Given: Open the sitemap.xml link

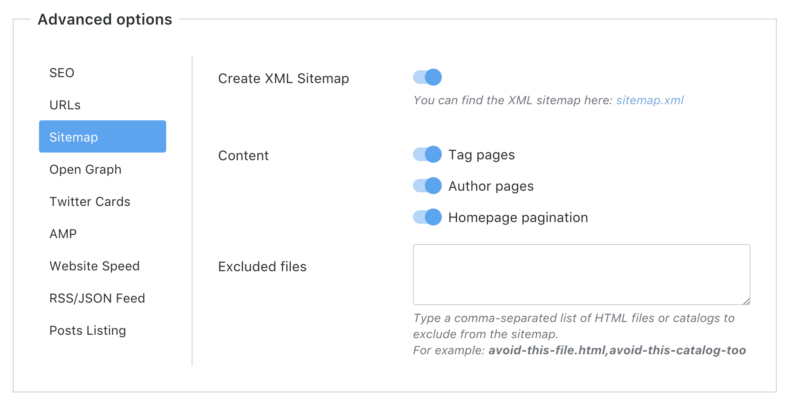Looking at the screenshot, I should pos(650,100).
